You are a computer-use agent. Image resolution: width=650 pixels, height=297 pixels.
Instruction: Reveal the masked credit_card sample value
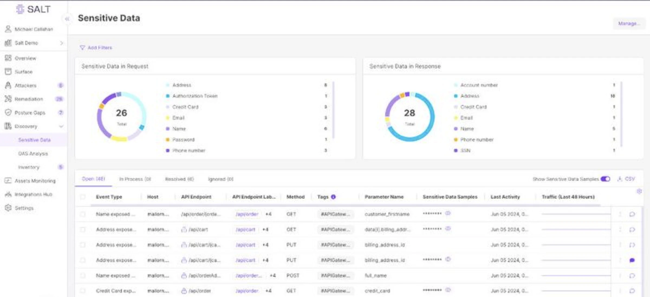(448, 290)
